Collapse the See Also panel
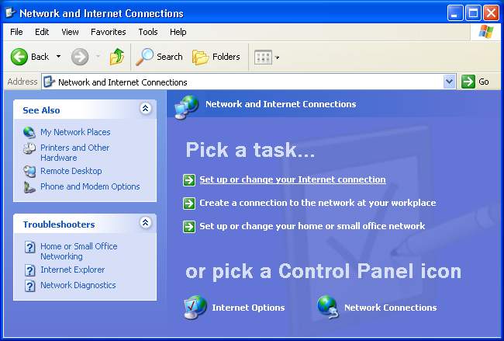The height and width of the screenshot is (341, 504). tap(145, 109)
